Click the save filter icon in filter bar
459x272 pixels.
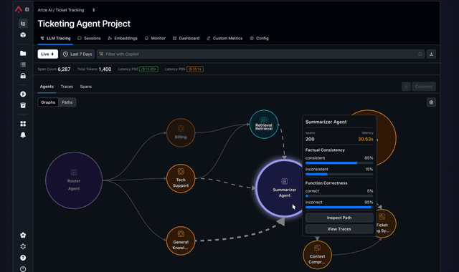tap(420, 54)
